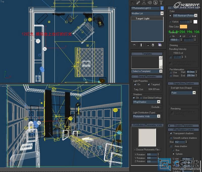Select Target Light in the modifier stack
202x172 pixels.
147,18
